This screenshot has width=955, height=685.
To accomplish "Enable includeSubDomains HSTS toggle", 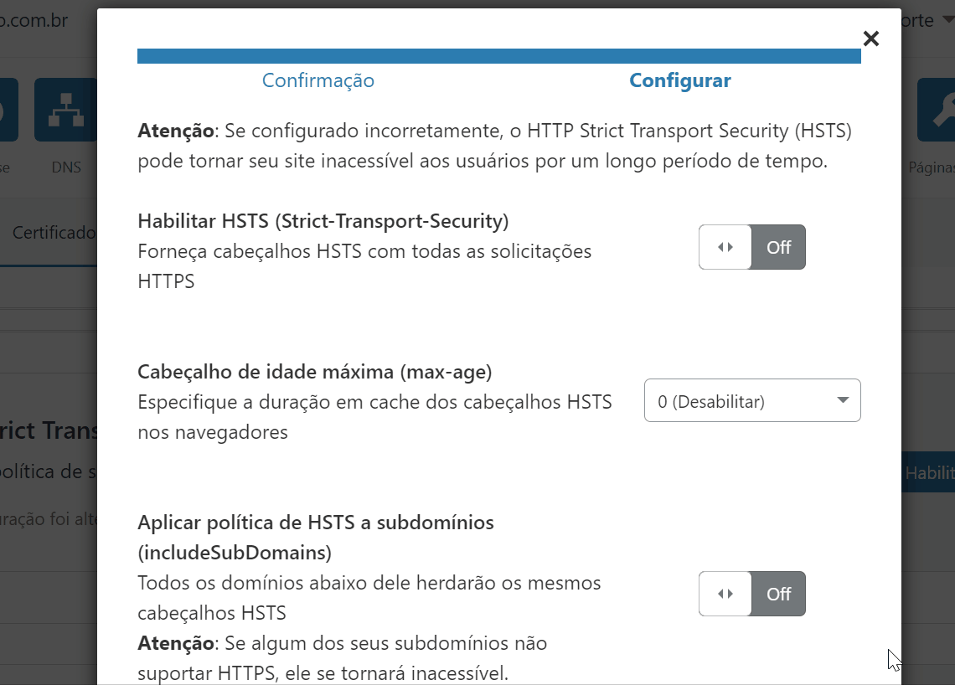I will click(x=752, y=594).
